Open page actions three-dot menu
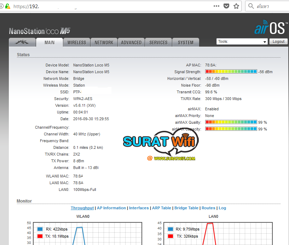Screen dimensions: 289x245 coord(216,6)
